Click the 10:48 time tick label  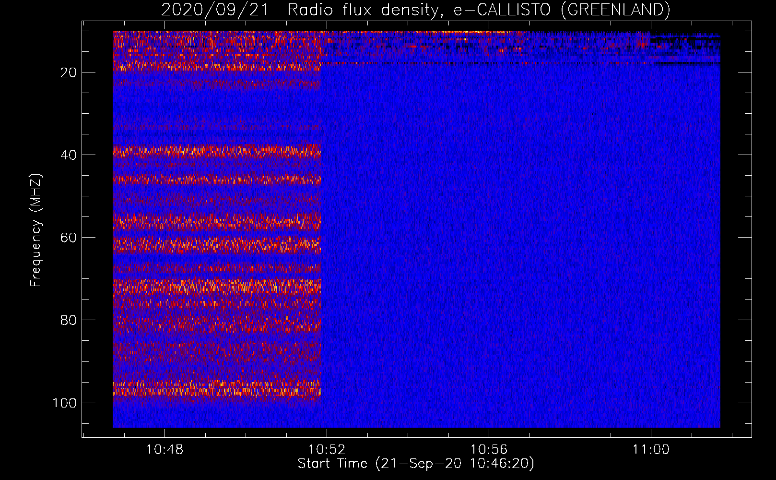coord(165,449)
